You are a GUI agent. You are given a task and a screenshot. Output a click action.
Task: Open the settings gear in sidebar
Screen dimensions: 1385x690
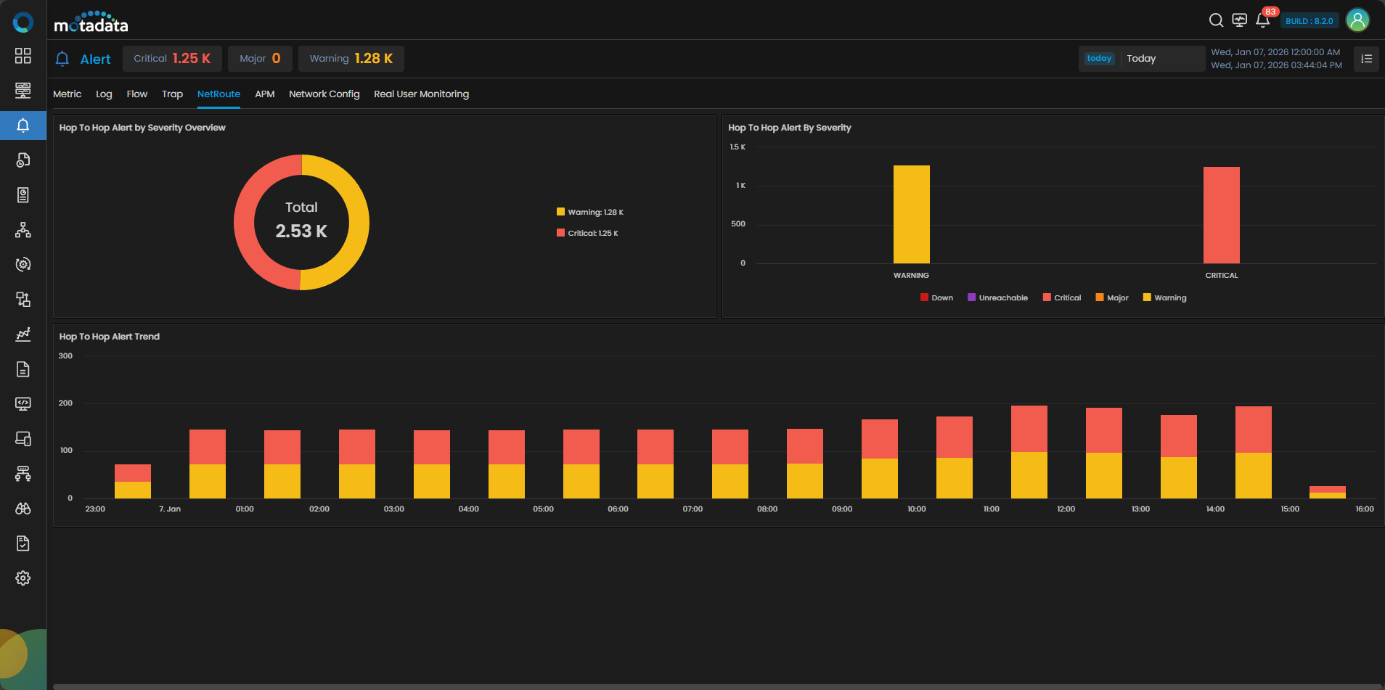coord(23,578)
